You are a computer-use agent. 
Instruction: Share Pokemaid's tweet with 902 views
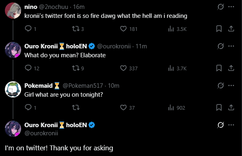(231, 107)
